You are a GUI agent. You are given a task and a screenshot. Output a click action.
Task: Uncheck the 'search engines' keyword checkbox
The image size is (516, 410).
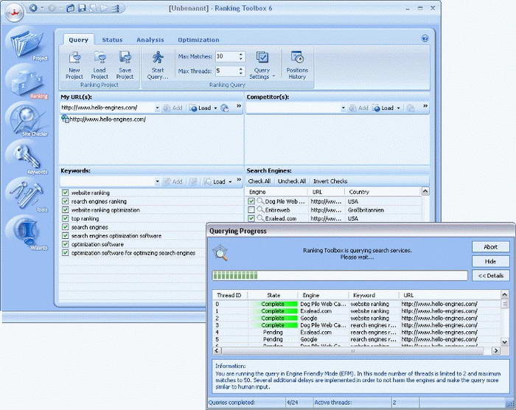[65, 227]
